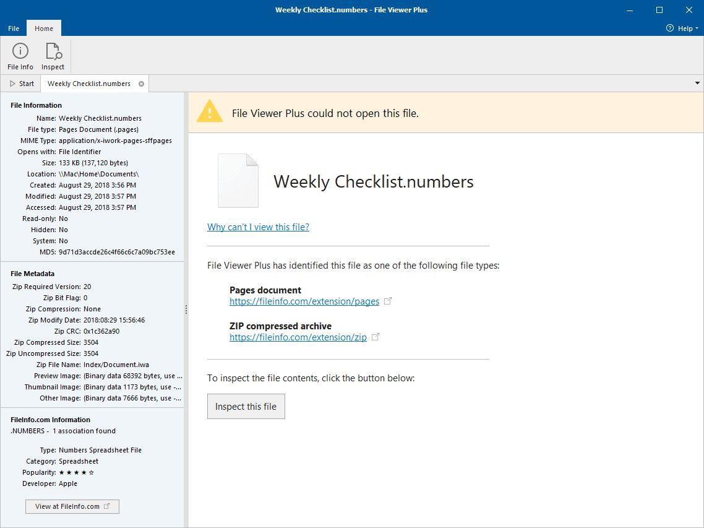
Task: Click the popularity star rating
Action: (76, 473)
